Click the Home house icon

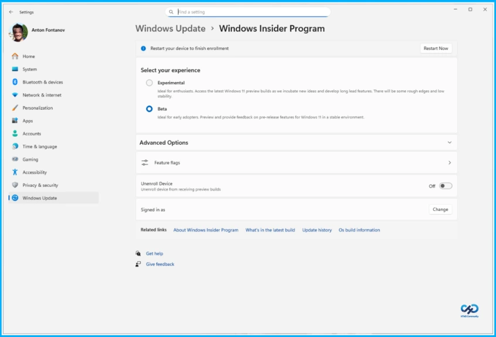pyautogui.click(x=15, y=56)
